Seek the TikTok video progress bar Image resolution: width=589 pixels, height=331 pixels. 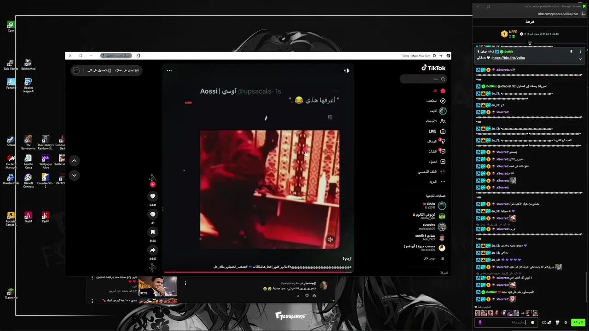point(258,272)
